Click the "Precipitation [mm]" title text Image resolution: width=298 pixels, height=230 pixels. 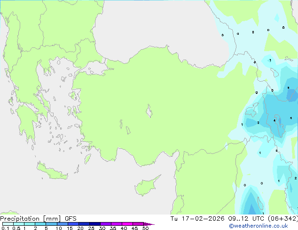[x=31, y=219]
